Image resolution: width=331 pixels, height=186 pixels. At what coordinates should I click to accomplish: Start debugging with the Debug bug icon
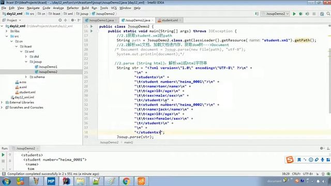301,14
